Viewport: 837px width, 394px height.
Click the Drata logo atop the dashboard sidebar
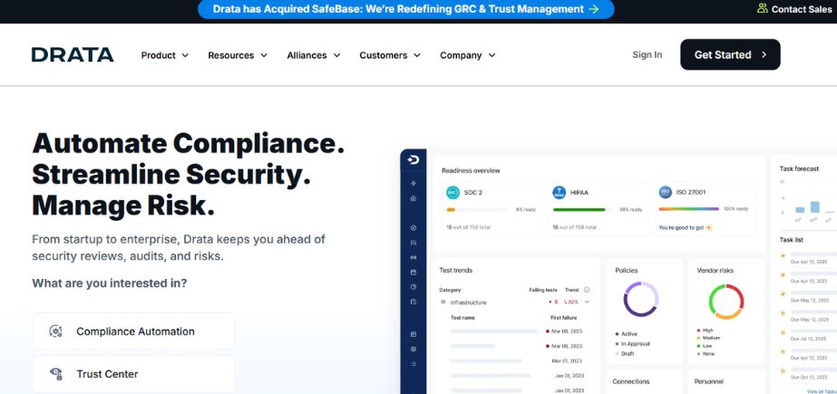coord(413,160)
